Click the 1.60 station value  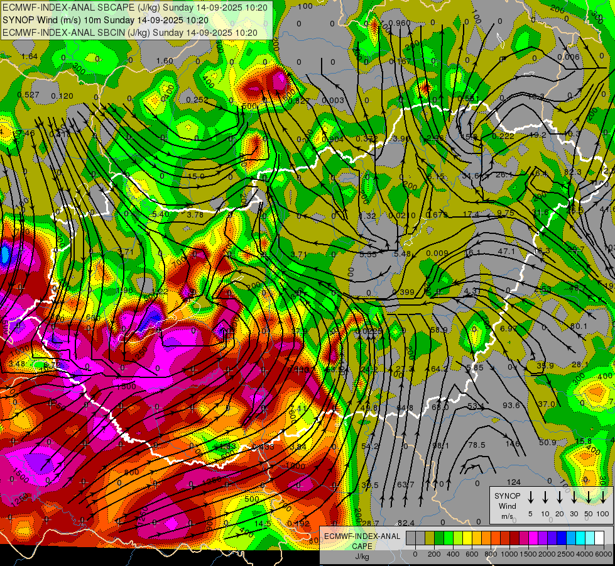tap(165, 61)
